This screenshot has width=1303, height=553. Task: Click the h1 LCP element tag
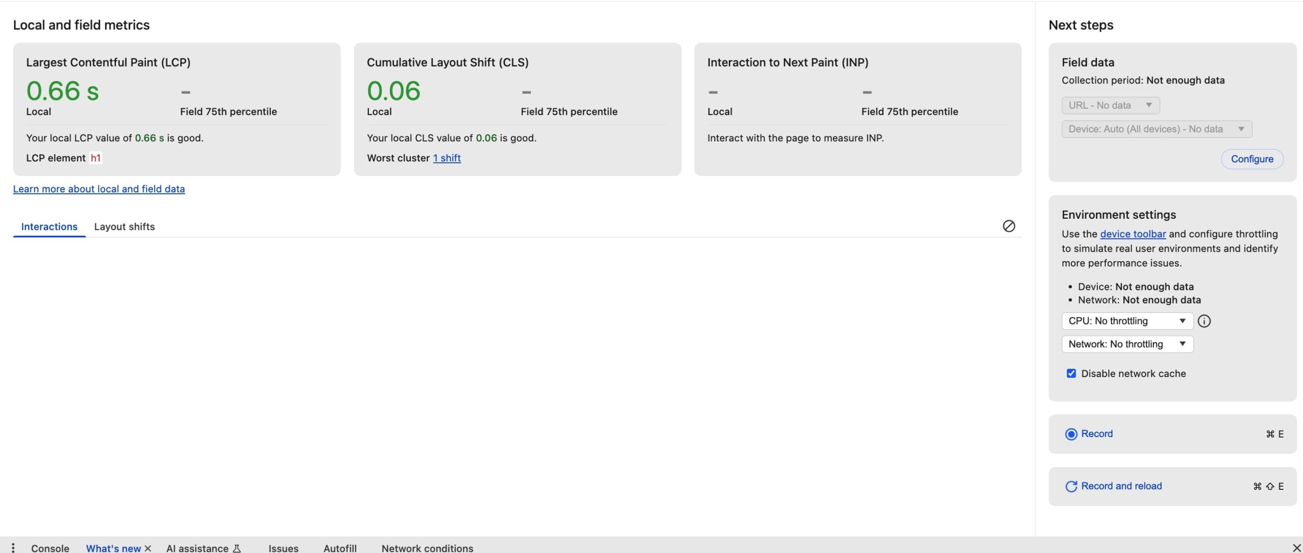tap(96, 158)
